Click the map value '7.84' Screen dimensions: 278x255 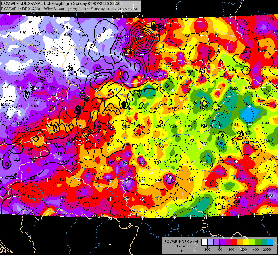95,162
